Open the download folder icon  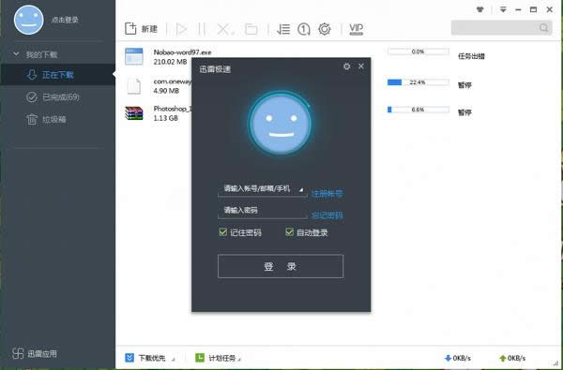click(251, 29)
